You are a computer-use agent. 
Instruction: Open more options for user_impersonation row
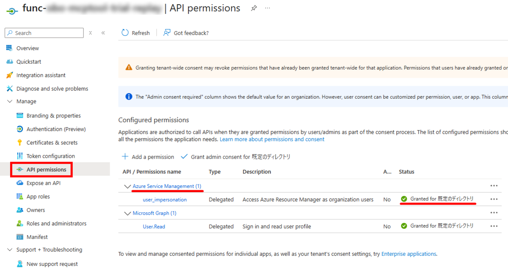pyautogui.click(x=494, y=199)
